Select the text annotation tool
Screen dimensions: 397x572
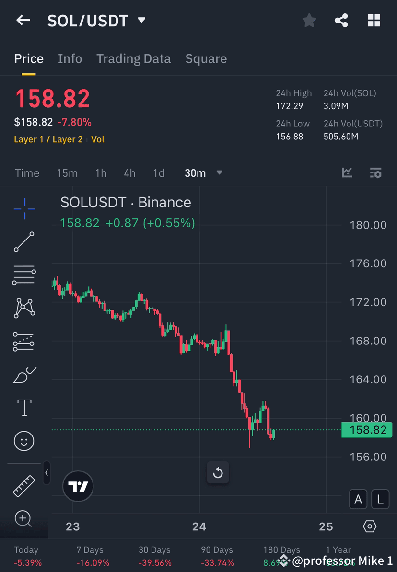24,408
